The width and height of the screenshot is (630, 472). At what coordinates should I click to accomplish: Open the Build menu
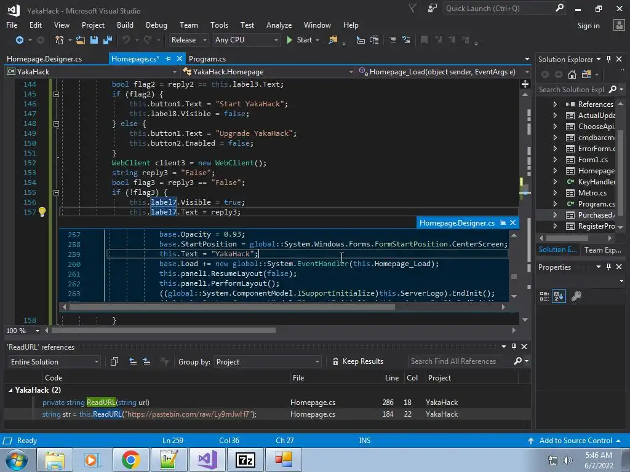click(x=125, y=25)
